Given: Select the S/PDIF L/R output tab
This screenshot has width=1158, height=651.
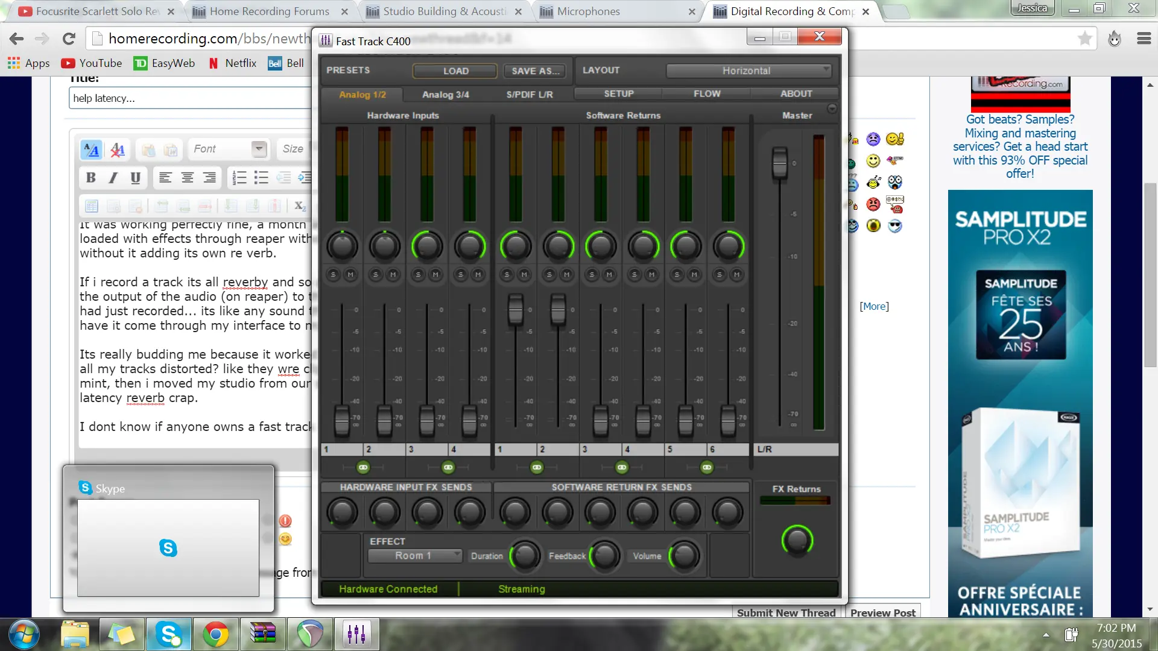Looking at the screenshot, I should 530,95.
